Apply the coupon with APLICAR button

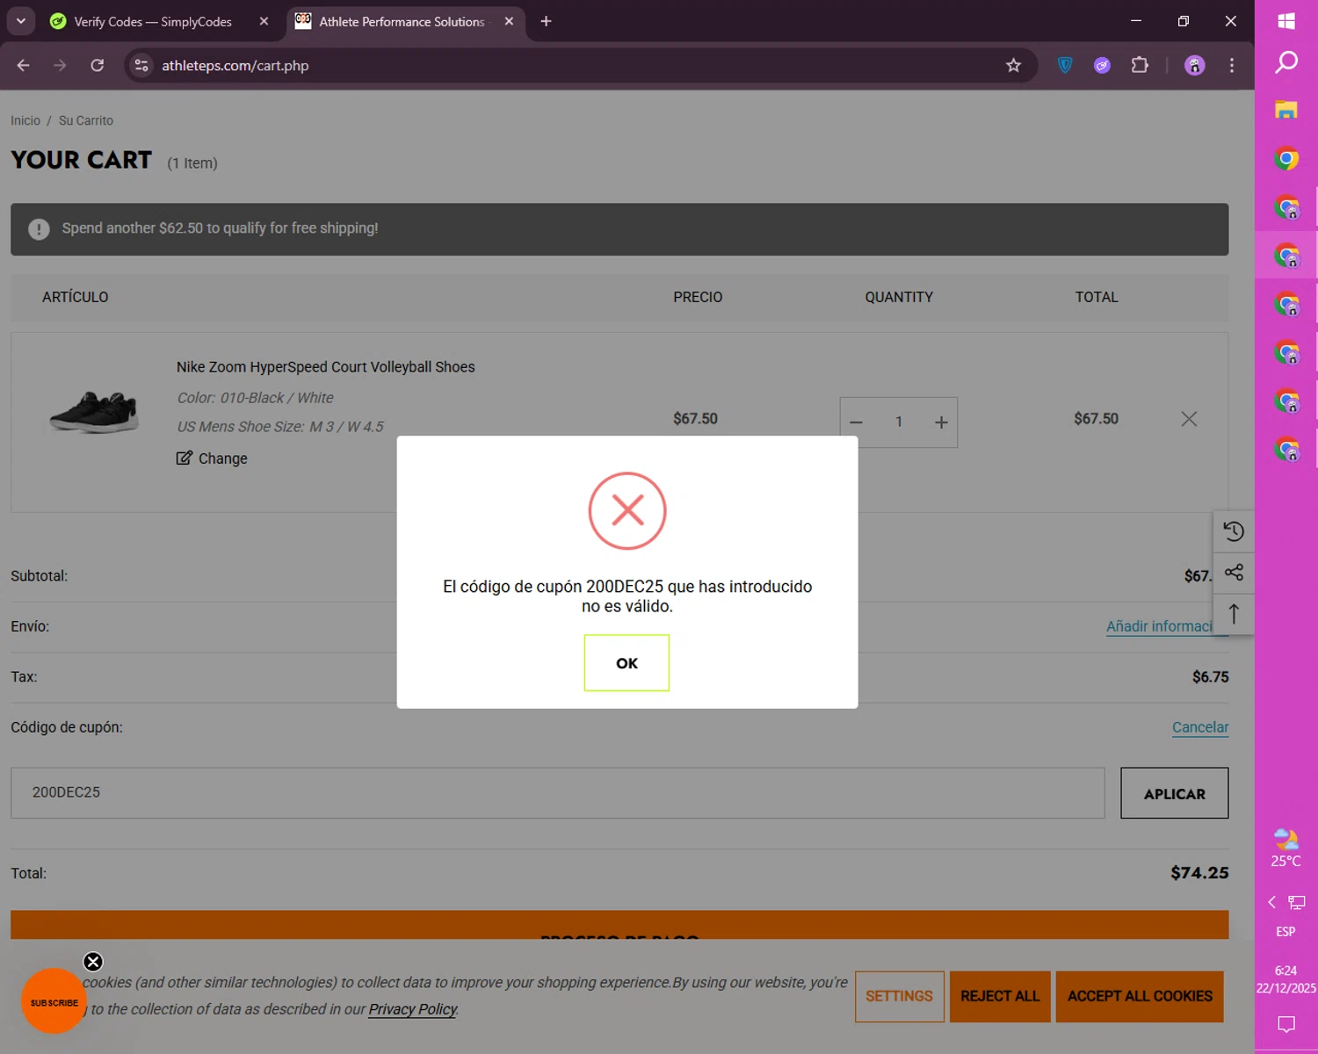pyautogui.click(x=1174, y=793)
